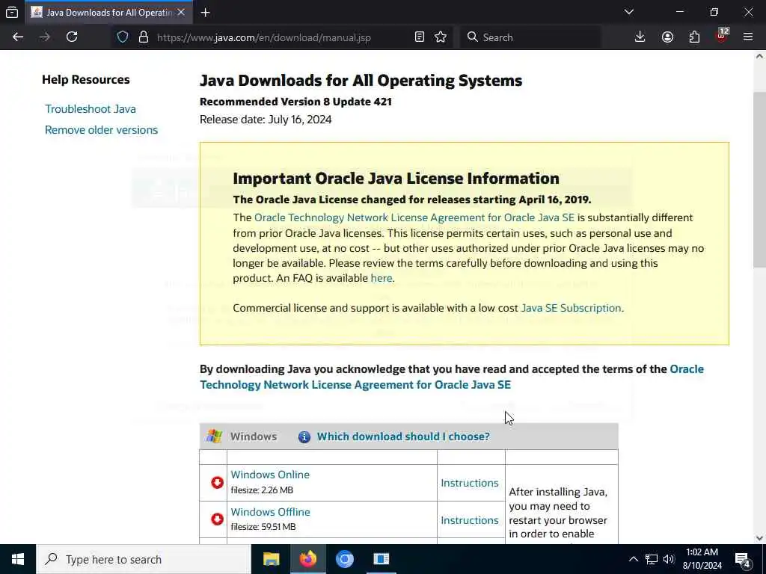This screenshot has height=574, width=766.
Task: Open Troubleshoot Java help link
Action: (x=91, y=109)
